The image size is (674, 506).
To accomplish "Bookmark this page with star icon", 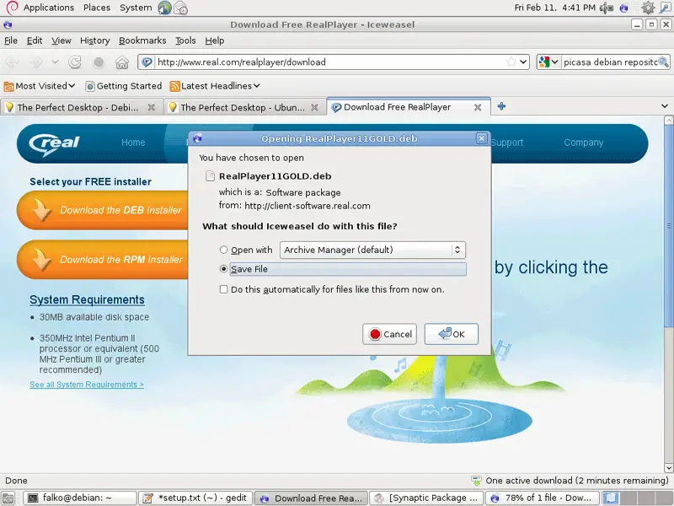I will [x=511, y=62].
